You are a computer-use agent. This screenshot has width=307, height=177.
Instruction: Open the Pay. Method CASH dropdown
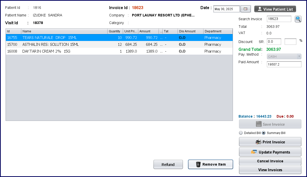click(284, 56)
